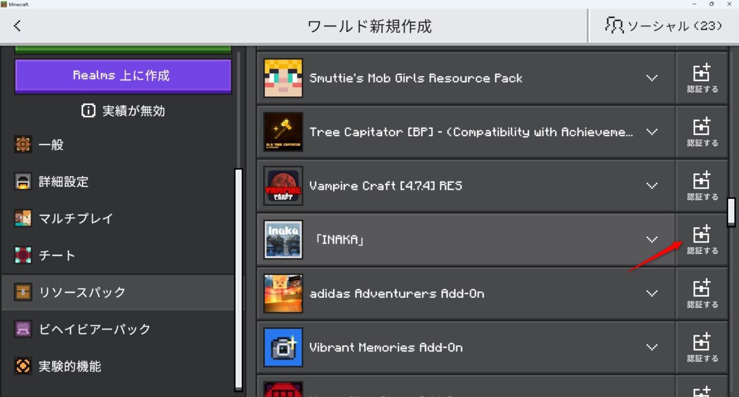Click the 'Vampire Craft [4.7.4] RES' name
This screenshot has height=397, width=739.
(386, 186)
